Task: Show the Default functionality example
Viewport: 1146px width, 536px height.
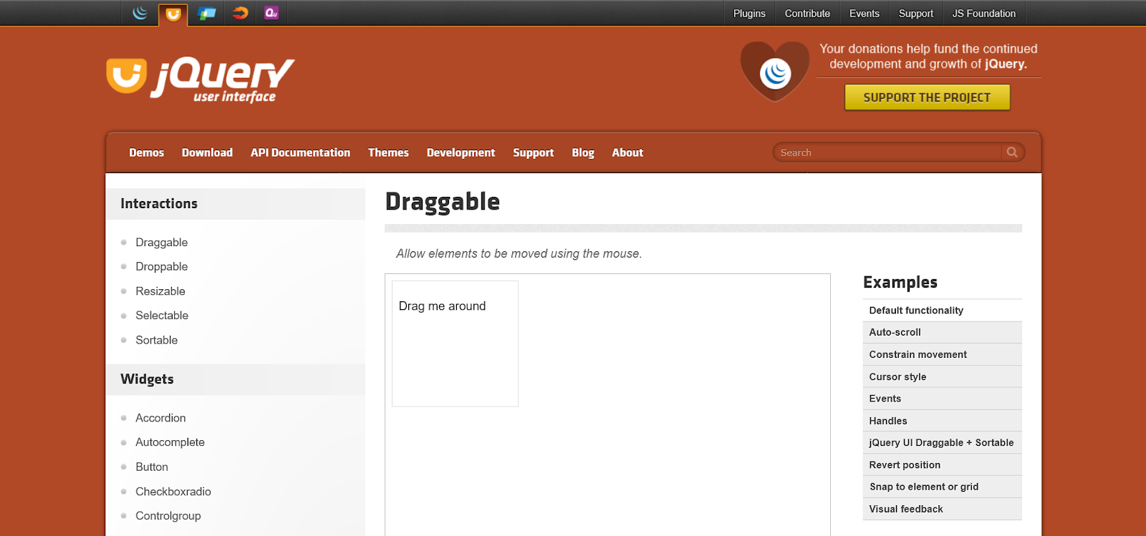Action: pyautogui.click(x=943, y=311)
